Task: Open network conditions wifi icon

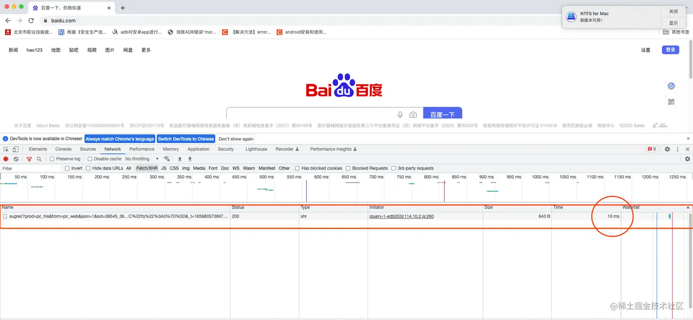Action: pyautogui.click(x=167, y=159)
